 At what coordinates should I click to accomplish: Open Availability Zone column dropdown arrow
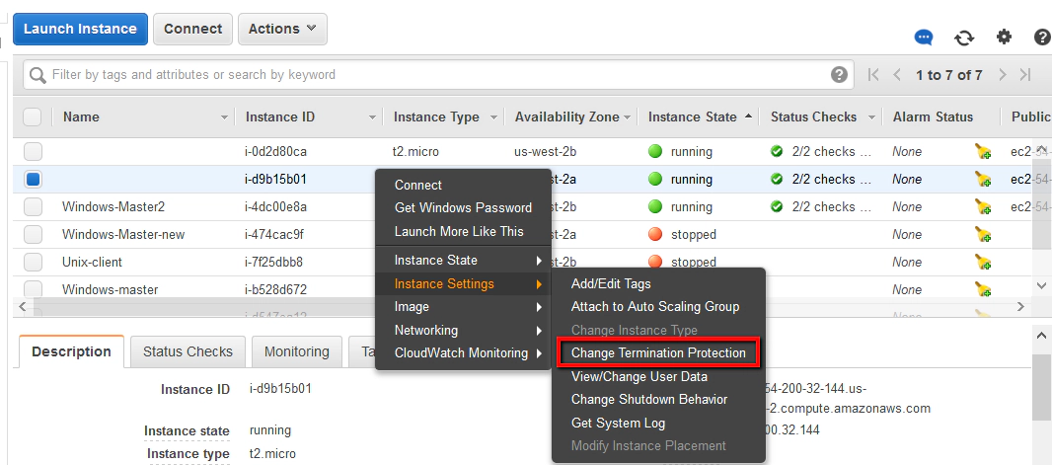pos(628,117)
